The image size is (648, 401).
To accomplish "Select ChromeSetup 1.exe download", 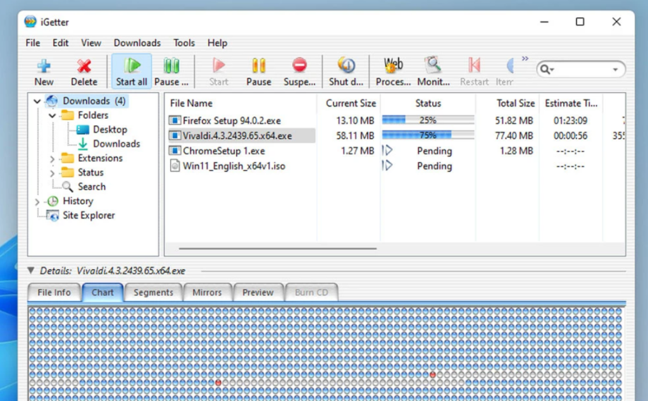I will 223,151.
